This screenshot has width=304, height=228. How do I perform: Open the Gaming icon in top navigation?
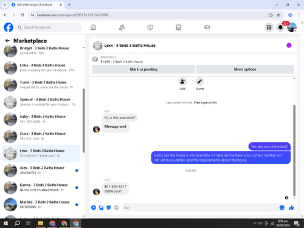207,27
